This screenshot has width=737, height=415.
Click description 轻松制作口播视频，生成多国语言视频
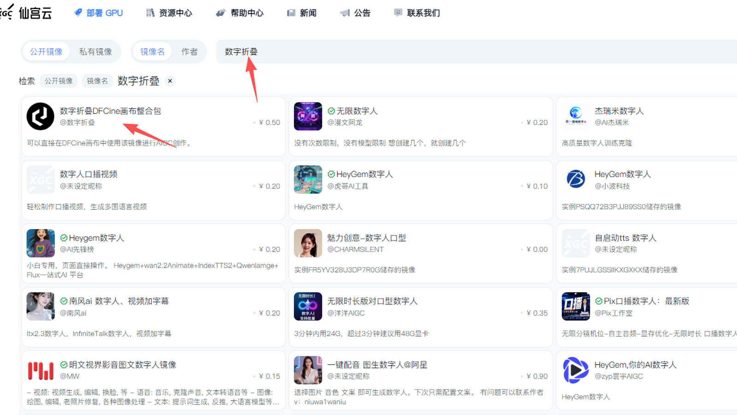click(x=87, y=207)
